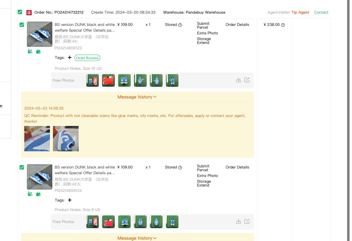Expand the second item's Message history
Screen dimensions: 352x241
(137, 238)
